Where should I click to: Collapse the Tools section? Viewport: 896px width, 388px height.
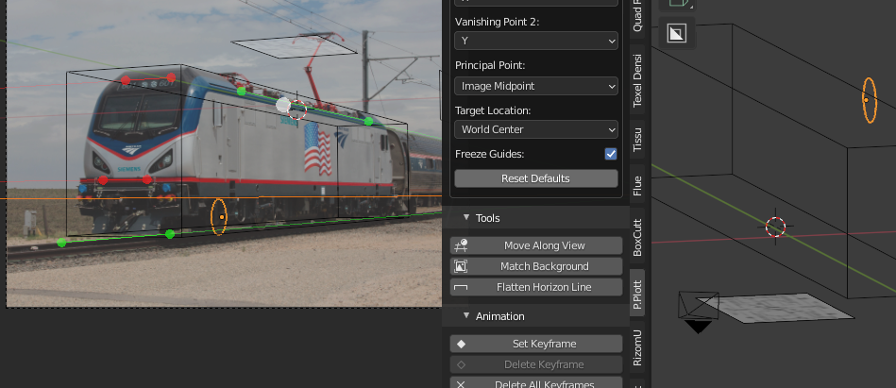point(466,218)
